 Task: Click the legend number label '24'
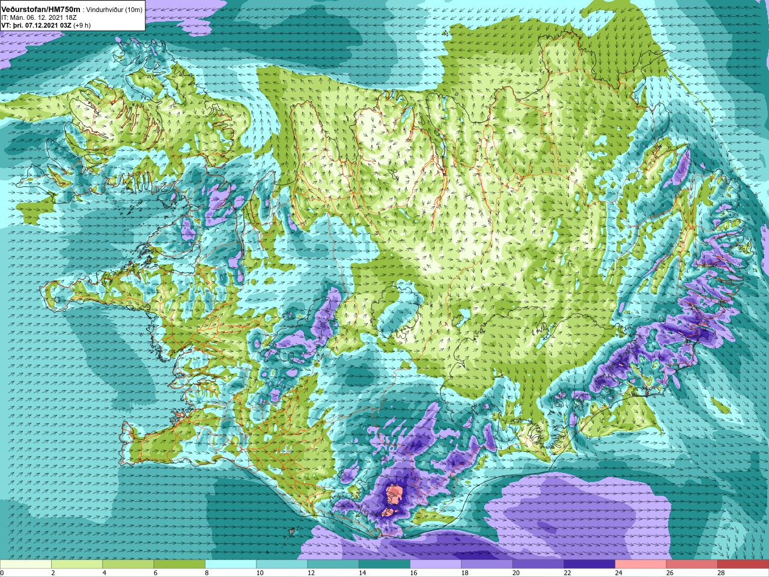pyautogui.click(x=618, y=573)
